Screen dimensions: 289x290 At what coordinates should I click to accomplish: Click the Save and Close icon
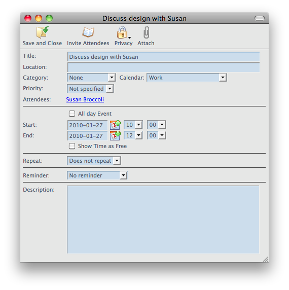(x=43, y=32)
